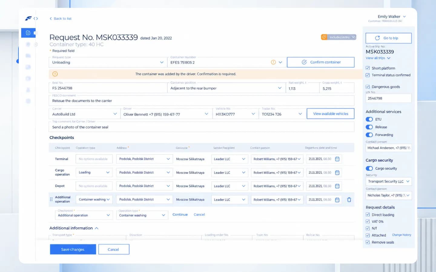This screenshot has width=436, height=272.
Task: Go Back to list
Action: 61,18
